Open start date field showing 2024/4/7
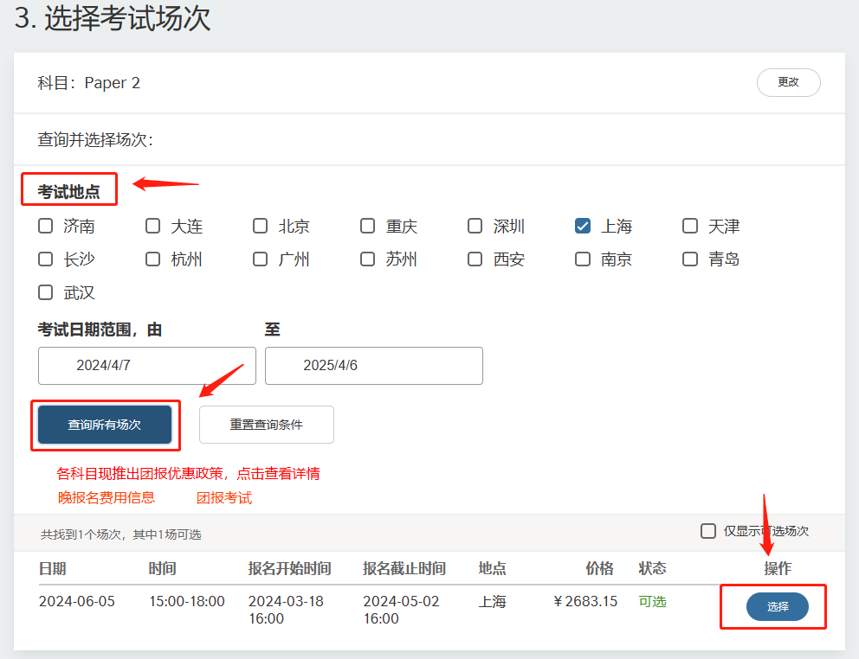The width and height of the screenshot is (859, 659). pos(147,366)
